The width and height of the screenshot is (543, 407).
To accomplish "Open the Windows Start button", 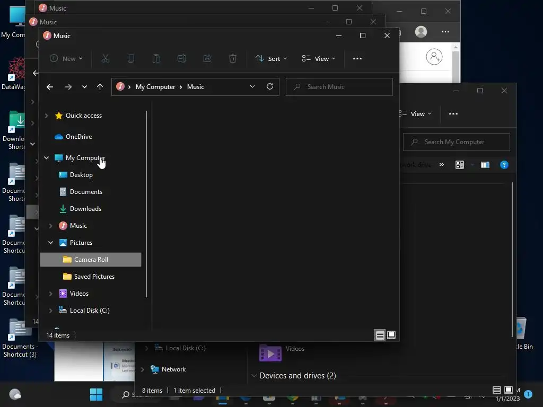I will click(x=97, y=394).
